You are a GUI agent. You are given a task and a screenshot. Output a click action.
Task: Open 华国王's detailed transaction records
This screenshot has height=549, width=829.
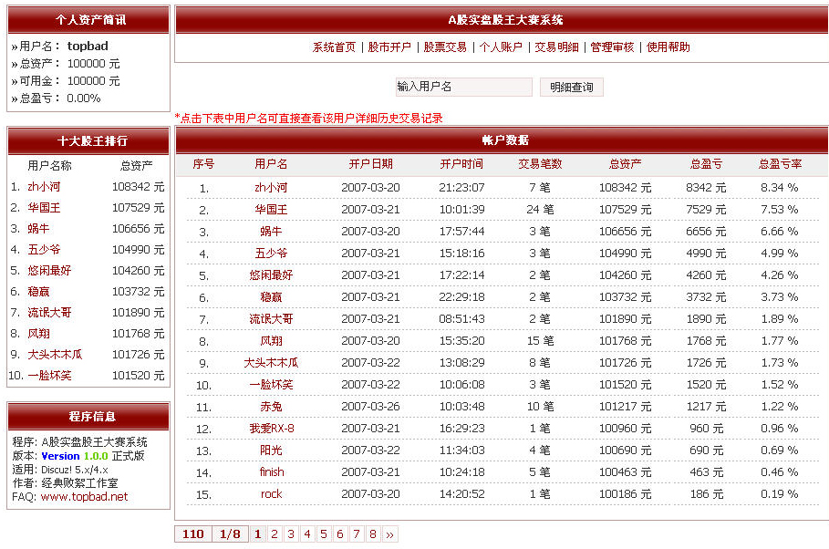[271, 209]
